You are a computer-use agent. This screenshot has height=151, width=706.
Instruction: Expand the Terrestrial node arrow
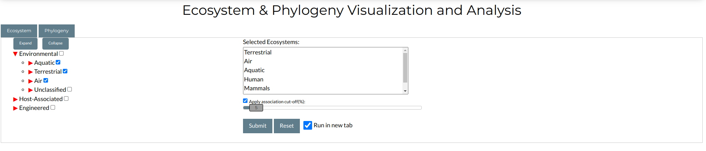30,72
